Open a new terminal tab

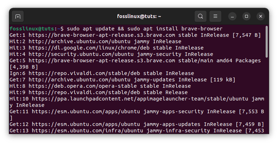click(x=18, y=16)
